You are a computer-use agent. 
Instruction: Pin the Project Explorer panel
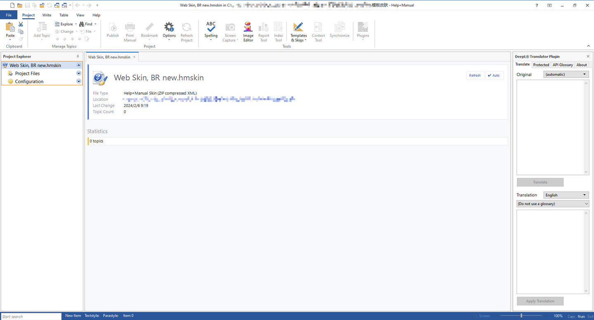point(78,56)
